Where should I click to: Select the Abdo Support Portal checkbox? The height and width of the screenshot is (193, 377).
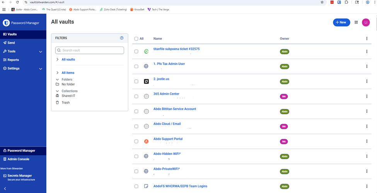coord(136,141)
